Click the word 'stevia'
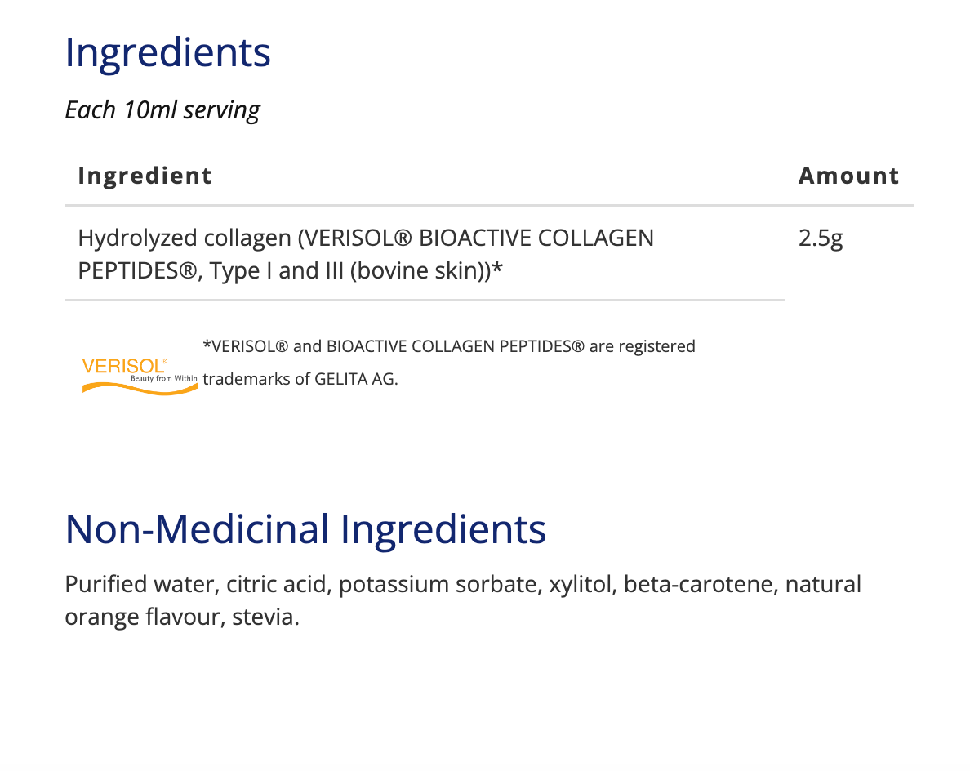The height and width of the screenshot is (771, 970). click(265, 617)
